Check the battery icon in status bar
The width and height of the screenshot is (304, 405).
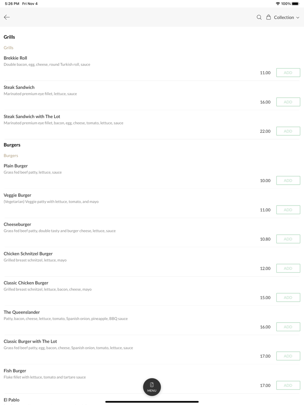[x=295, y=4]
